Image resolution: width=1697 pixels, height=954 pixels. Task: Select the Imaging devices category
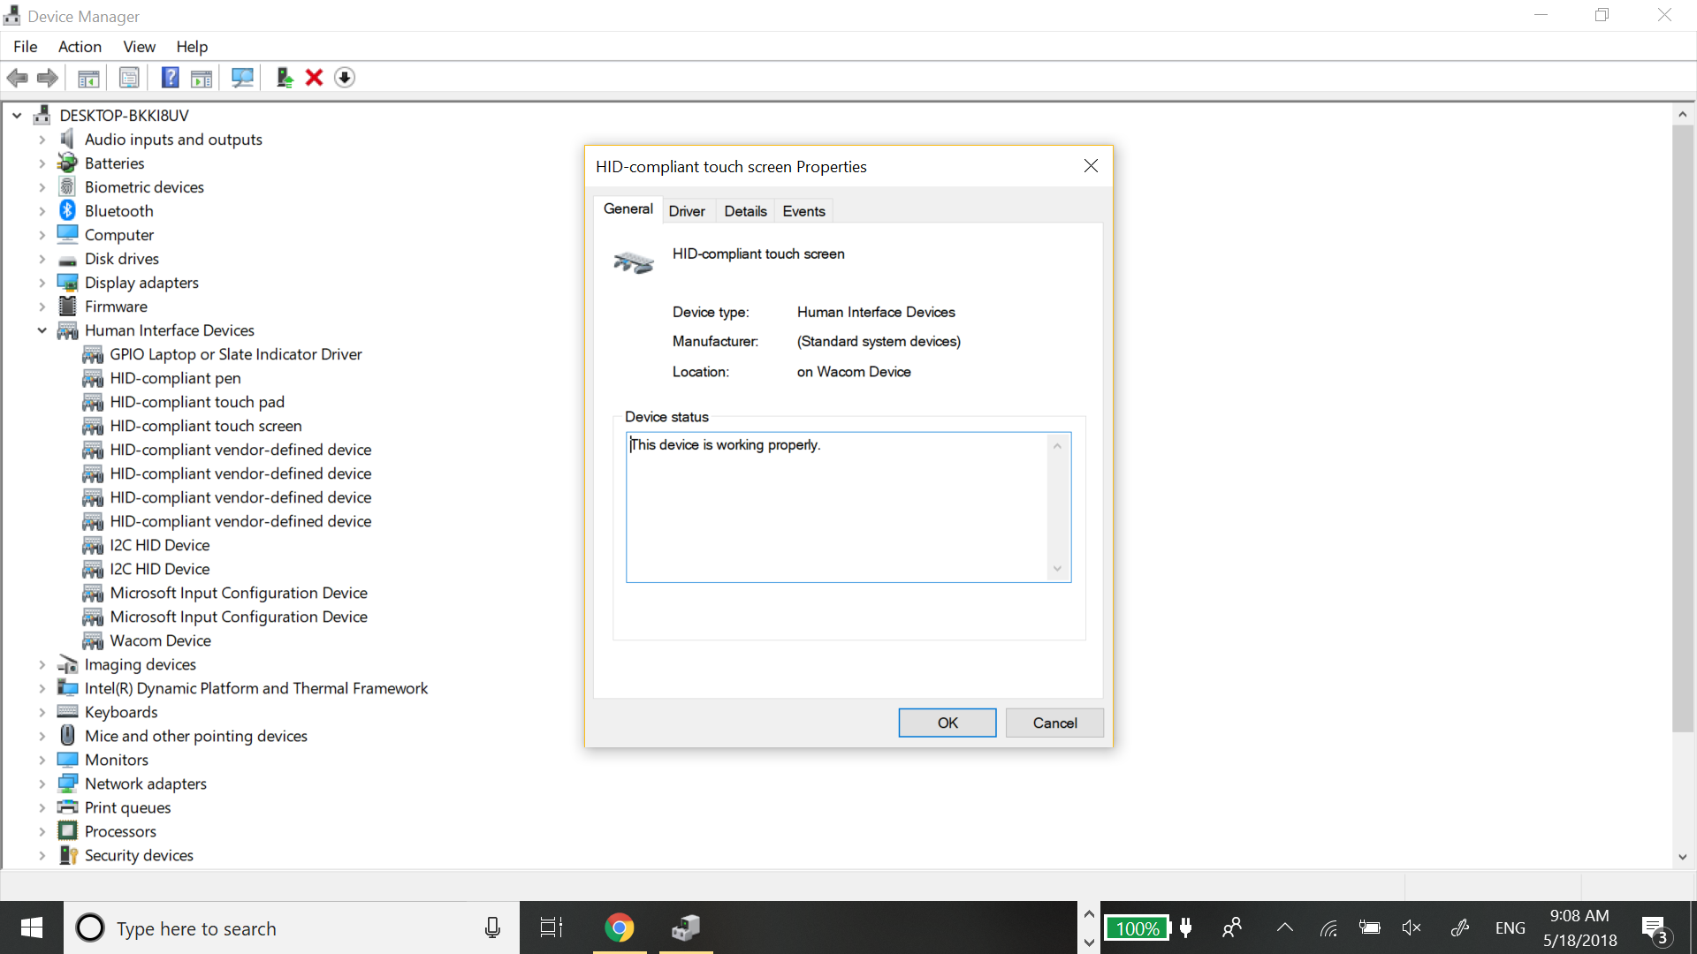point(141,664)
